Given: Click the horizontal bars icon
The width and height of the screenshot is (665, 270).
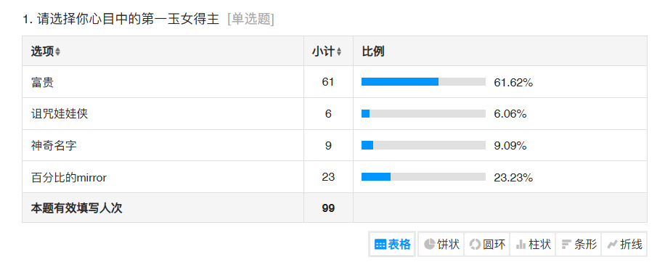Looking at the screenshot, I should coord(566,245).
